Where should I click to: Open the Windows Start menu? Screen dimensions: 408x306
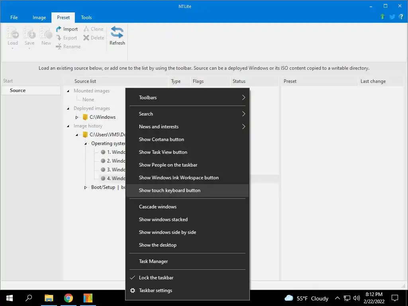tap(10, 298)
